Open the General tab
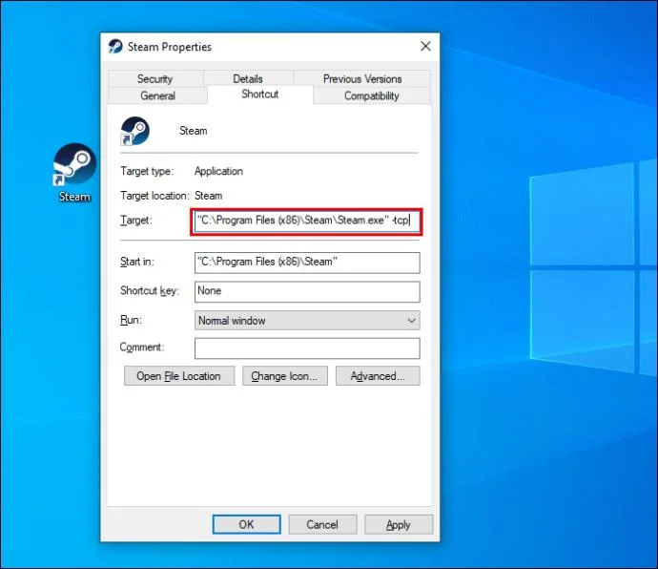This screenshot has height=569, width=658. click(157, 95)
